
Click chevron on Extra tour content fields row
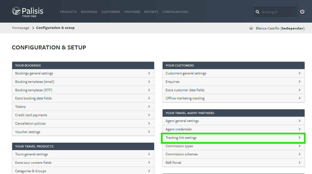point(149,162)
